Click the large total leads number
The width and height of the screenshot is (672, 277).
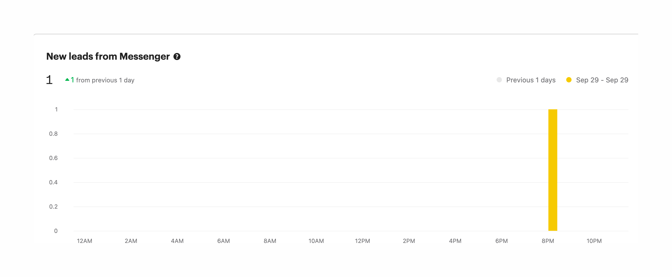(x=49, y=80)
